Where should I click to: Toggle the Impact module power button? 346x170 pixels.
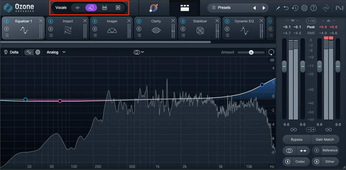point(51,21)
